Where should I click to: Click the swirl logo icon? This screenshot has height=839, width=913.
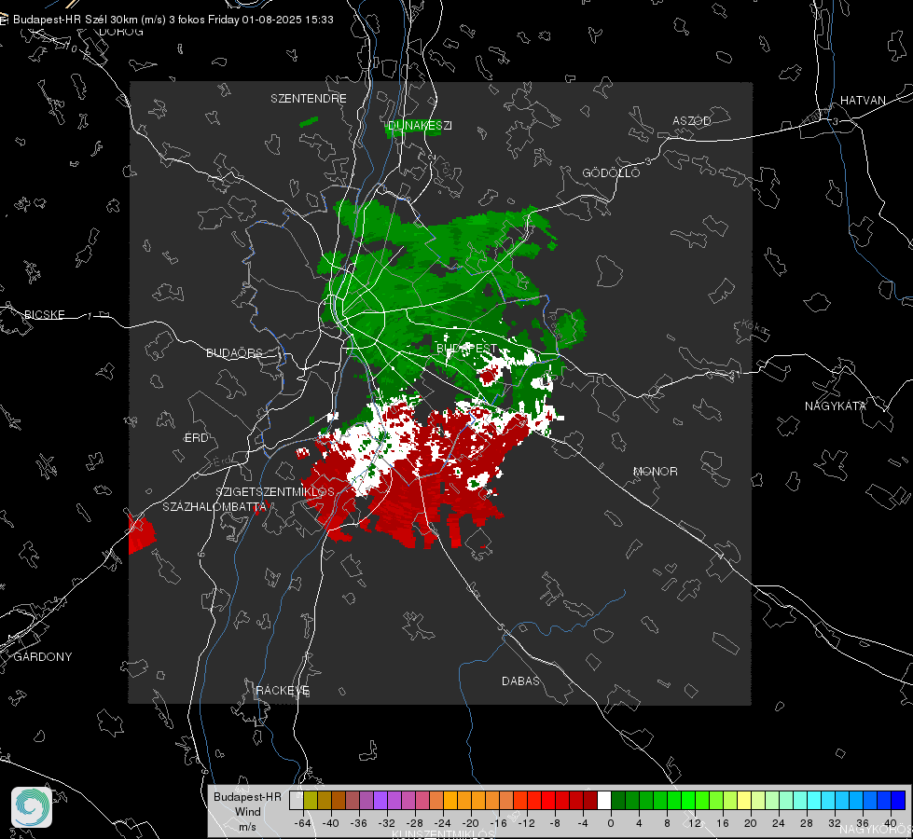[32, 807]
